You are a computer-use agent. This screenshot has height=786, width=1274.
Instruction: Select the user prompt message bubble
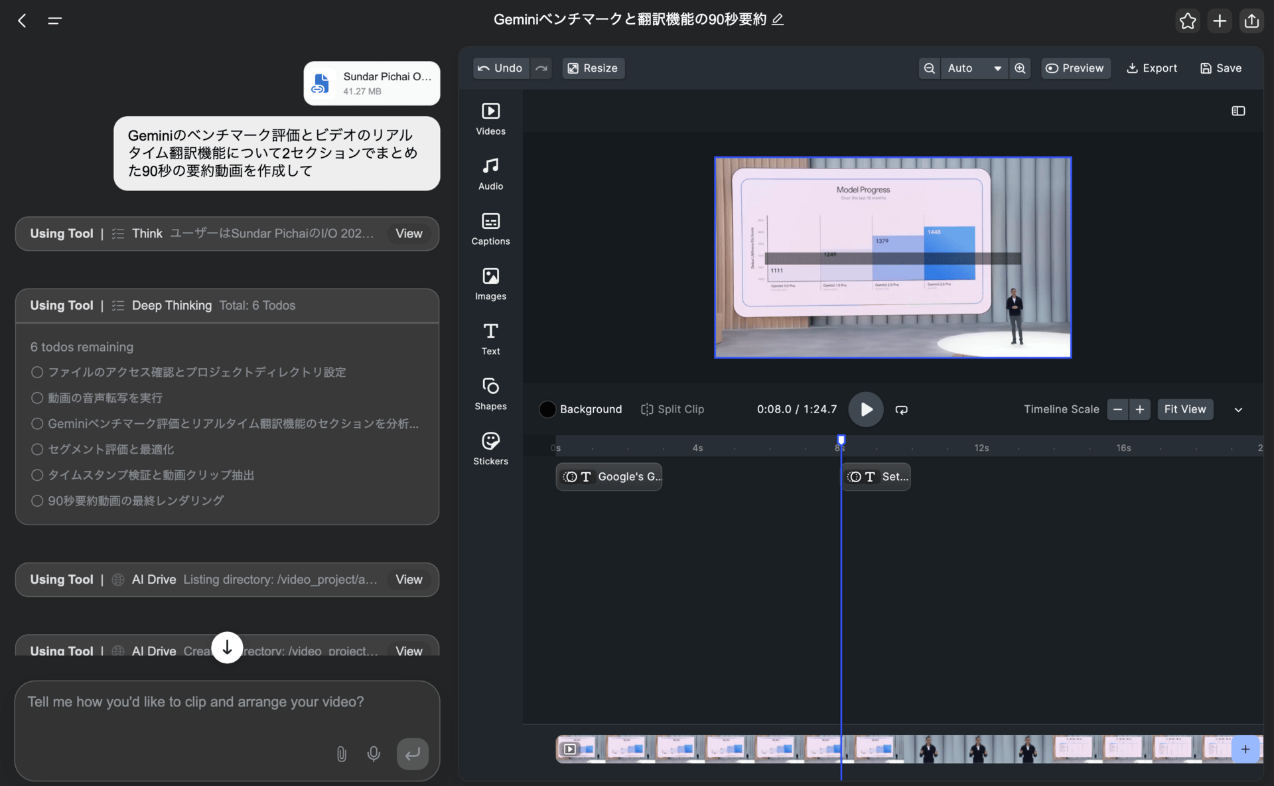coord(277,153)
